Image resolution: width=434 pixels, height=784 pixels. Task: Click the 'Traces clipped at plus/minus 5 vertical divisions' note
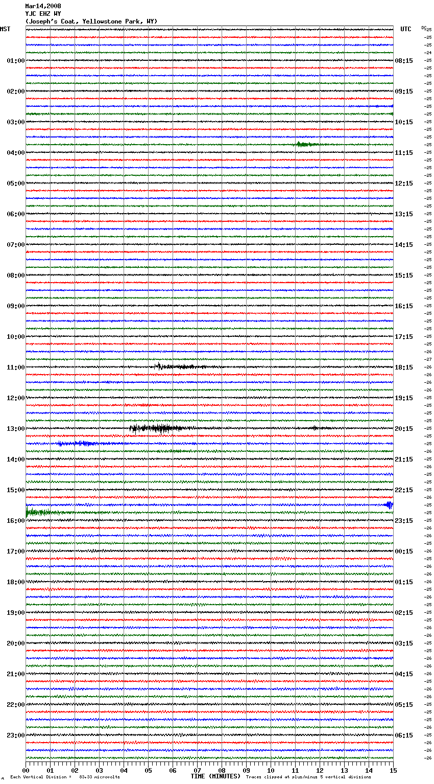pyautogui.click(x=308, y=777)
